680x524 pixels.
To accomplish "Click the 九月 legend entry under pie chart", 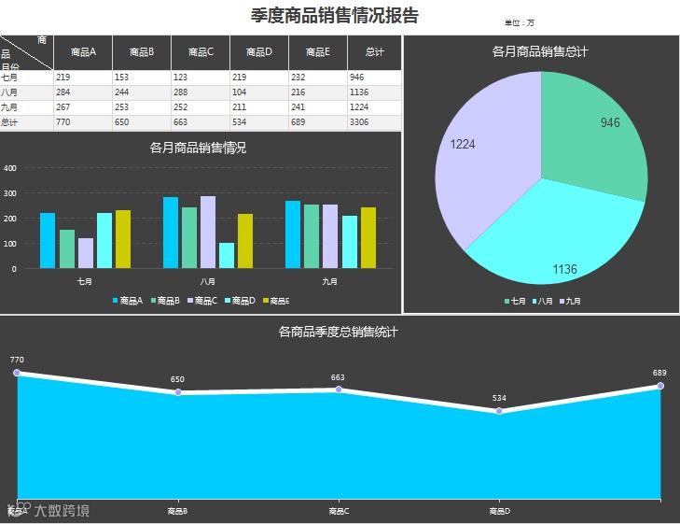I will (x=570, y=301).
